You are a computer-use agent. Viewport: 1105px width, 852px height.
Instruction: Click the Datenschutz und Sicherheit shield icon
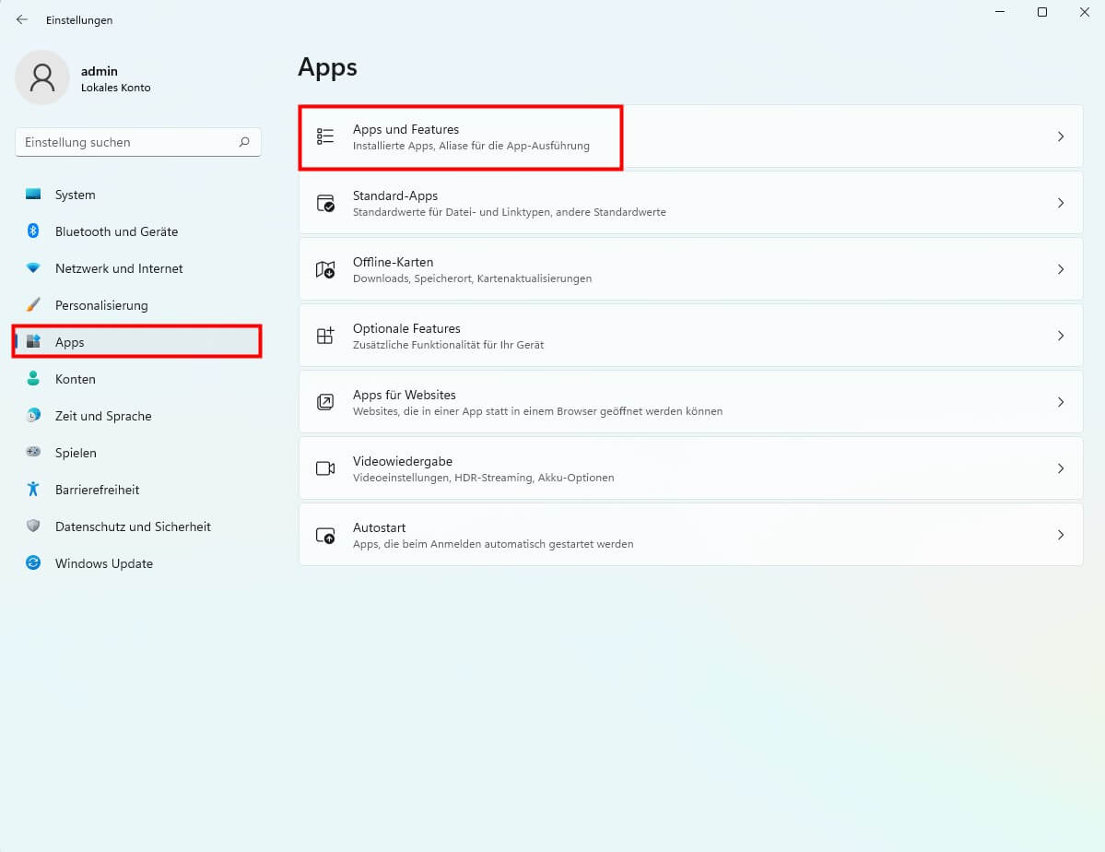[x=33, y=527]
